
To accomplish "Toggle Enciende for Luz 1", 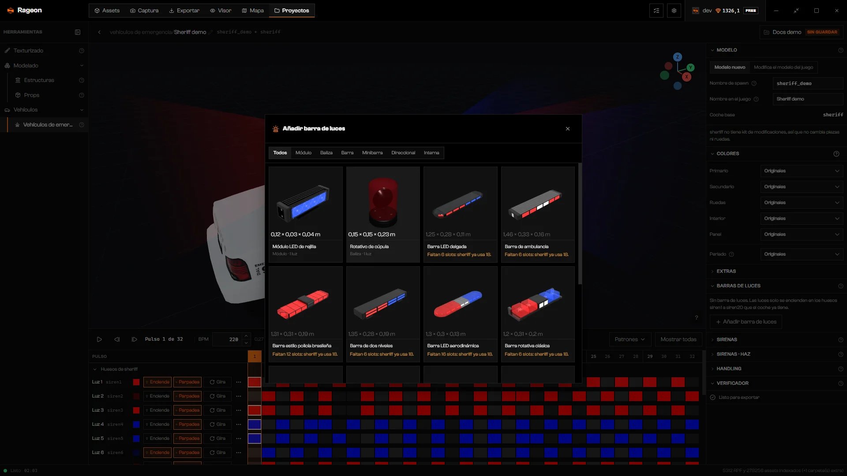I will click(157, 382).
